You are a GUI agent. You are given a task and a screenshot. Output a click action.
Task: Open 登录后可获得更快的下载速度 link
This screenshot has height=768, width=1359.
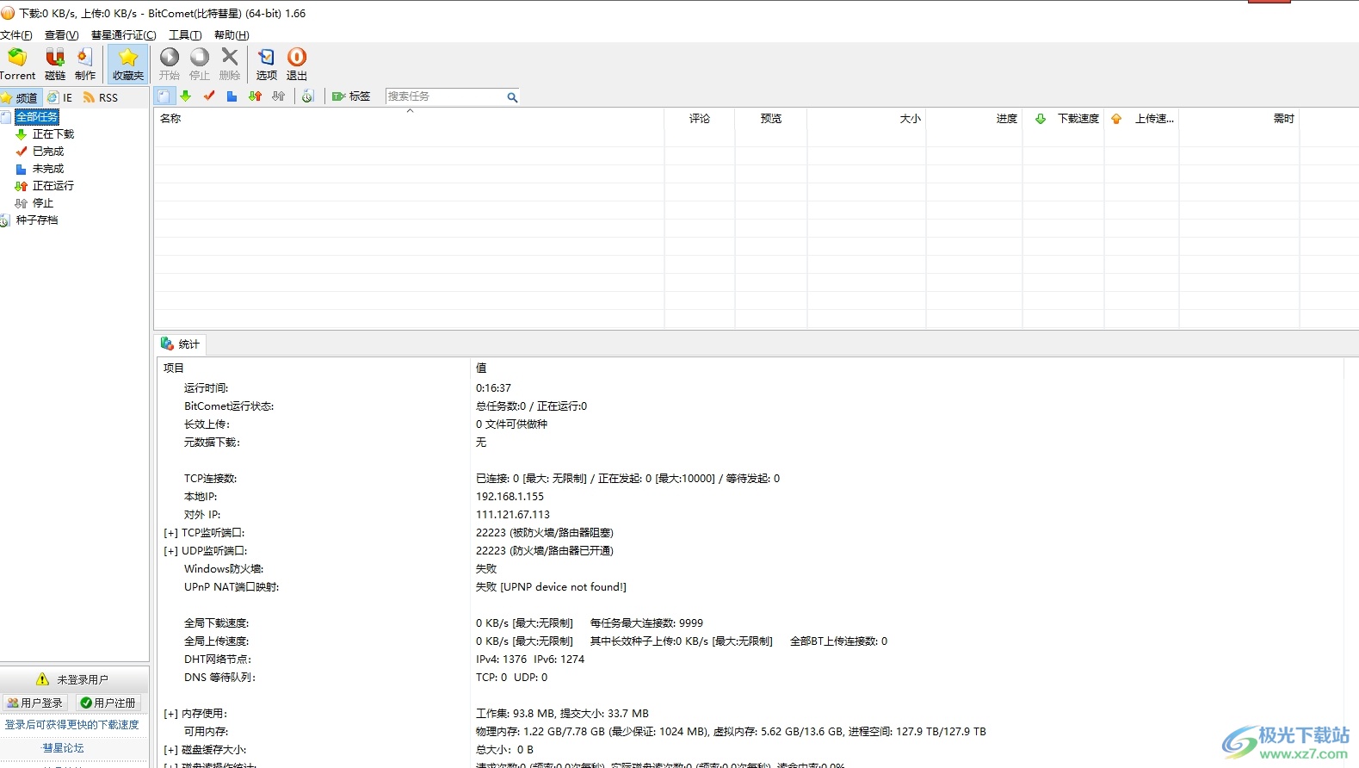coord(72,725)
